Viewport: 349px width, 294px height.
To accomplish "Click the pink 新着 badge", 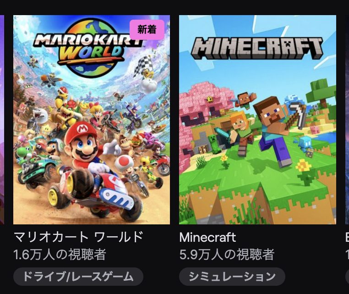I will click(x=147, y=30).
